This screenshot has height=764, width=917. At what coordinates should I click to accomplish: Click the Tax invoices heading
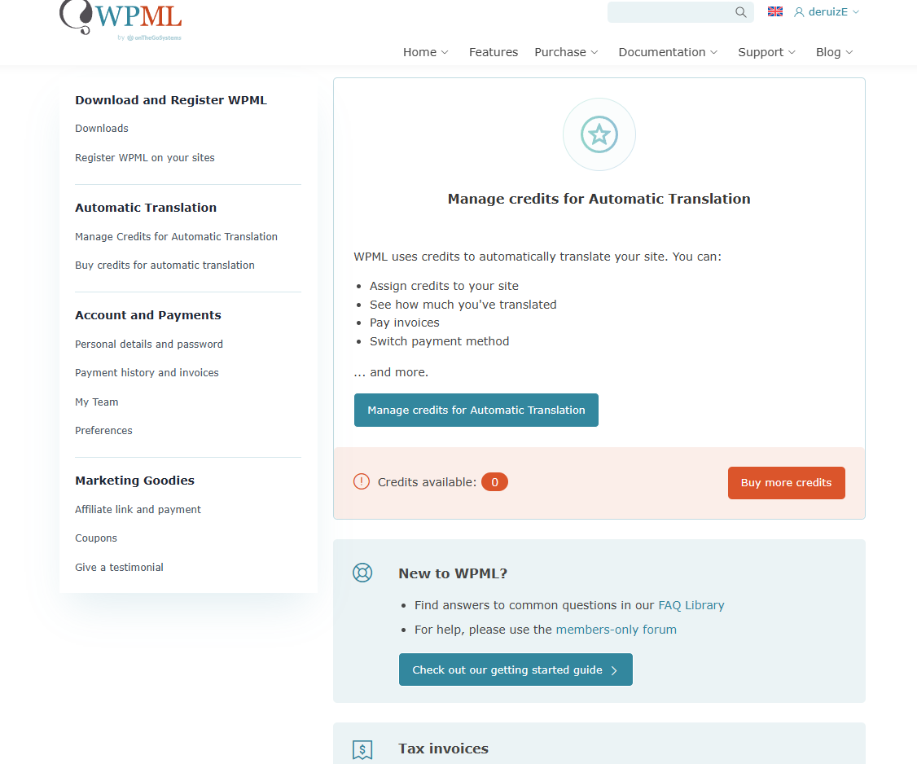(443, 749)
